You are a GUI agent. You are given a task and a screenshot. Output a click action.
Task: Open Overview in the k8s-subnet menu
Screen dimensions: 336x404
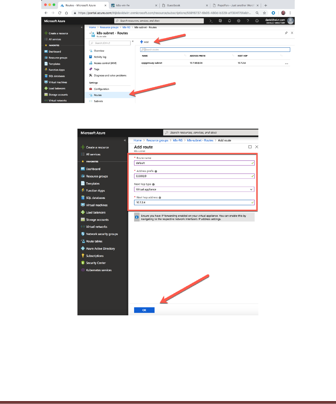tap(99, 51)
